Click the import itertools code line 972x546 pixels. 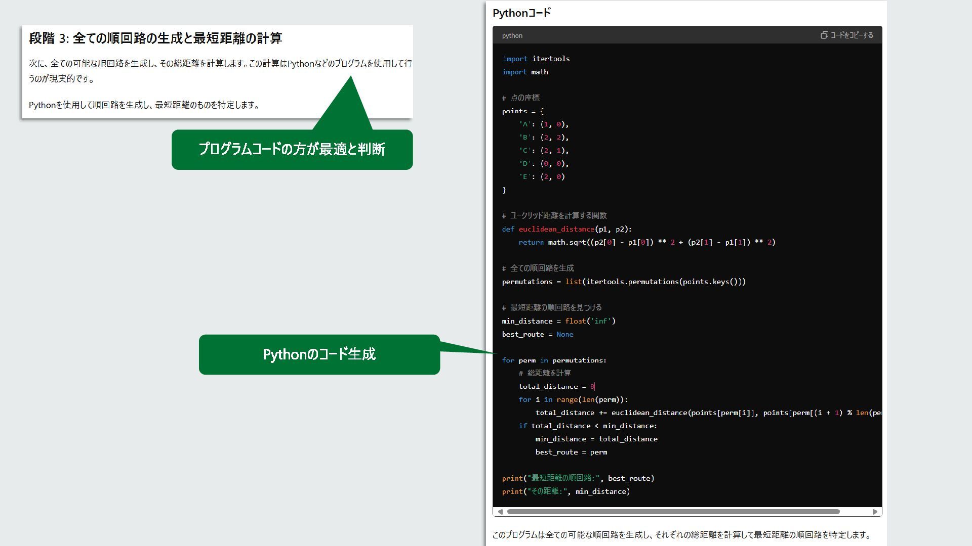(x=536, y=59)
